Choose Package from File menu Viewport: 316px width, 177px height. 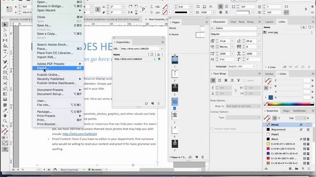58,112
